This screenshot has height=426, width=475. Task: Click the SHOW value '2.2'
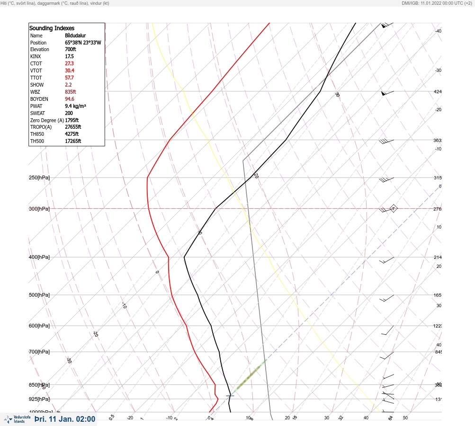point(68,84)
